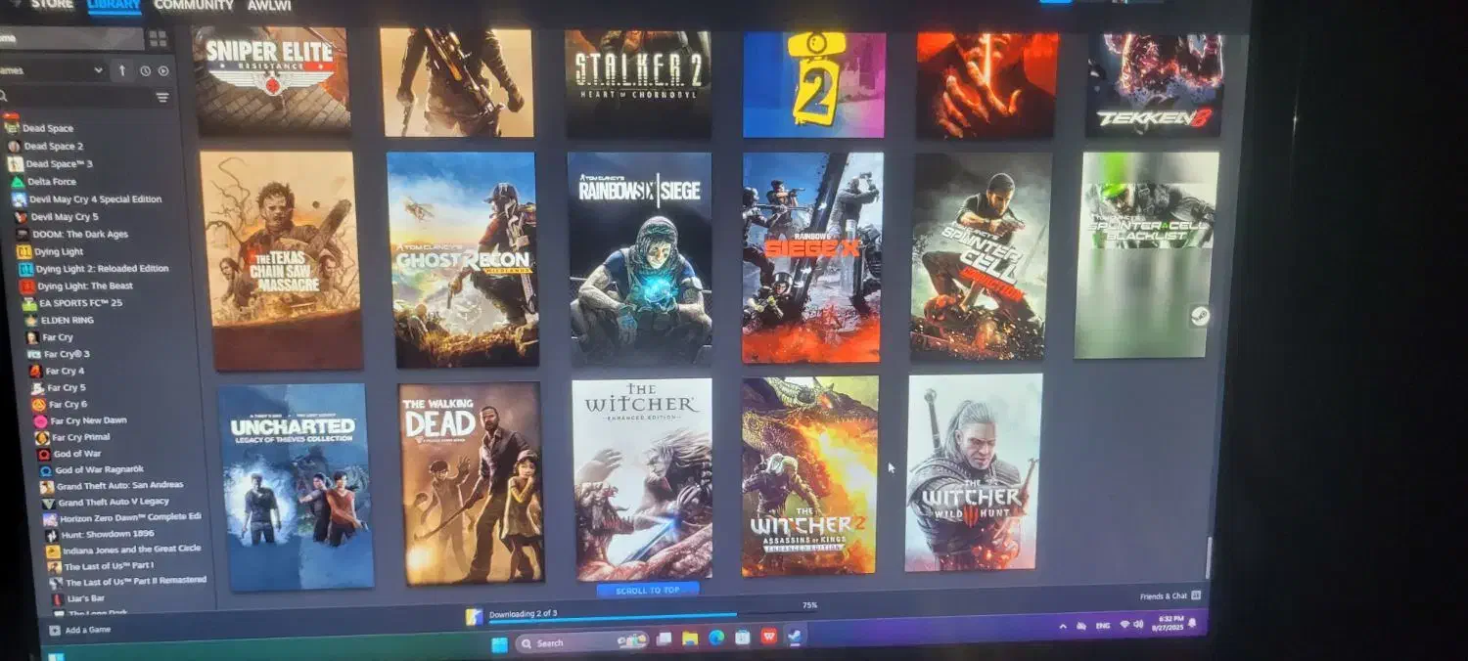Click Add a Game link
The width and height of the screenshot is (1468, 661).
click(88, 631)
